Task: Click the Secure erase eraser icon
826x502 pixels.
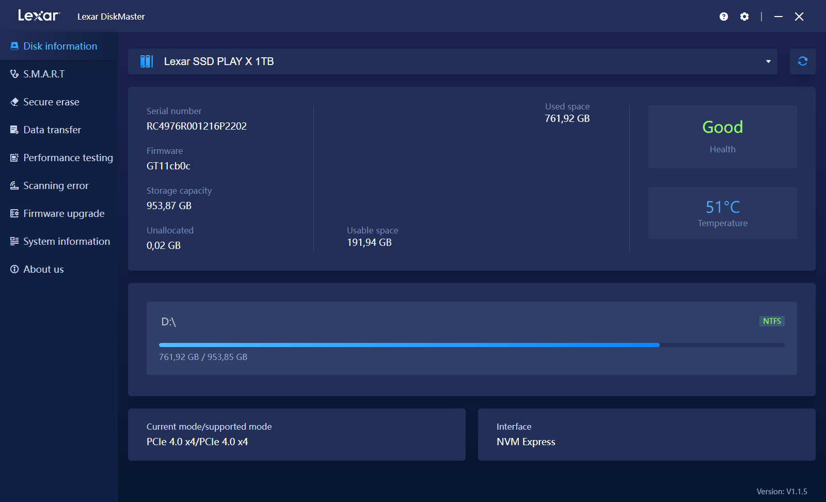Action: tap(14, 102)
